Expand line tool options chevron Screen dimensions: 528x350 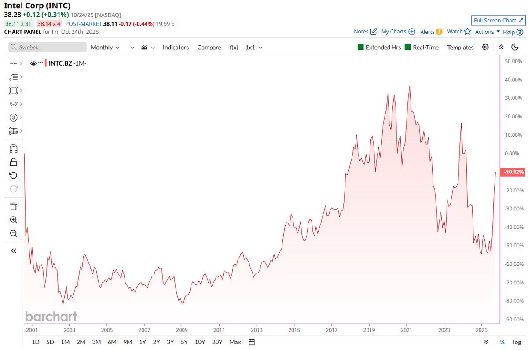click(21, 64)
